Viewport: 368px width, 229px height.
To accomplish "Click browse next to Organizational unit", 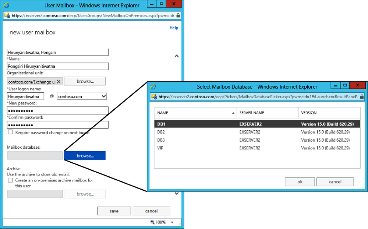I will click(x=85, y=81).
